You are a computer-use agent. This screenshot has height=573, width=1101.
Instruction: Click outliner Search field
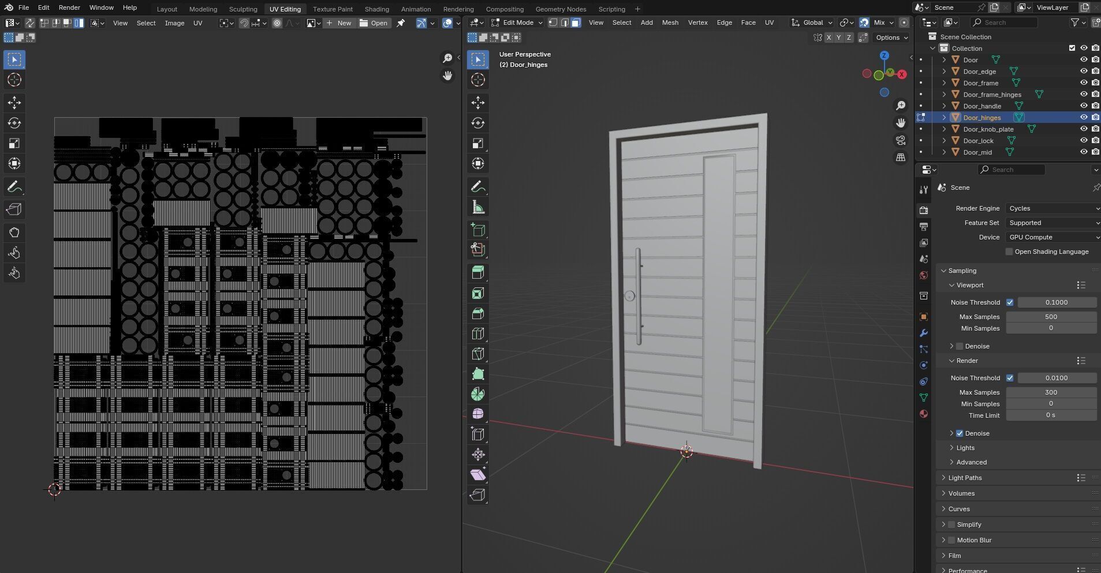click(x=1003, y=23)
